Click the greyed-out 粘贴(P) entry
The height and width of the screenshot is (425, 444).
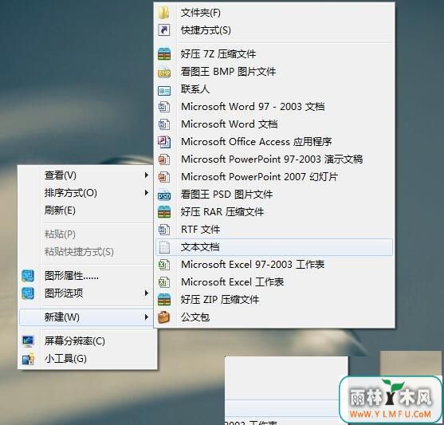coord(60,234)
